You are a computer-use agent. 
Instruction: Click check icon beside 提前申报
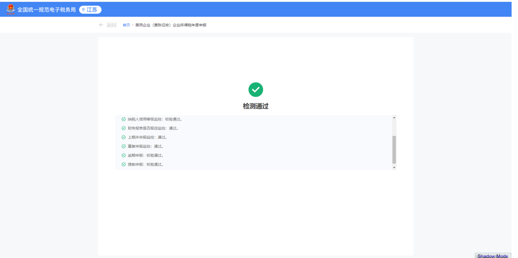[124, 165]
